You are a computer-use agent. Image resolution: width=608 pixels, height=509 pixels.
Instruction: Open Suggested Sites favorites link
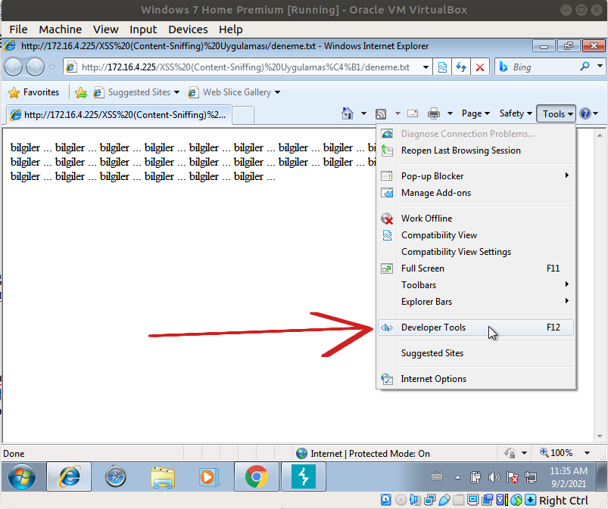(x=136, y=92)
